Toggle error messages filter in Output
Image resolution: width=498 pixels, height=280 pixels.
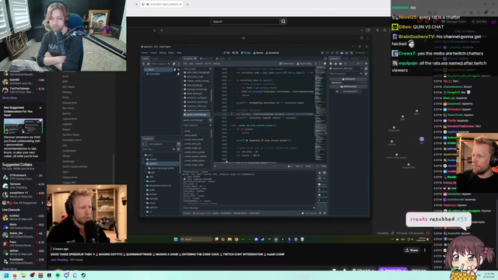tap(321, 190)
